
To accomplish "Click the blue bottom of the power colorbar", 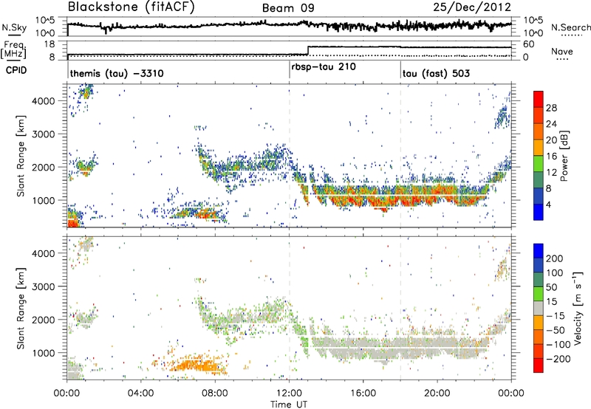I will 539,212.
